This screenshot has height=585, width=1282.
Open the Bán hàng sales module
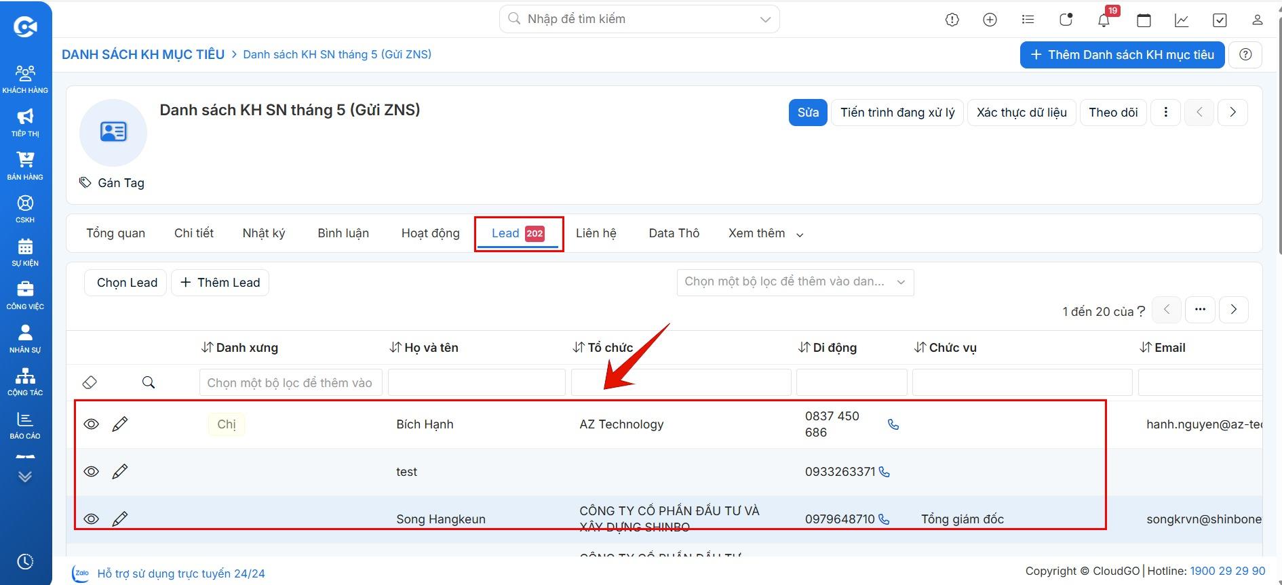pyautogui.click(x=25, y=165)
